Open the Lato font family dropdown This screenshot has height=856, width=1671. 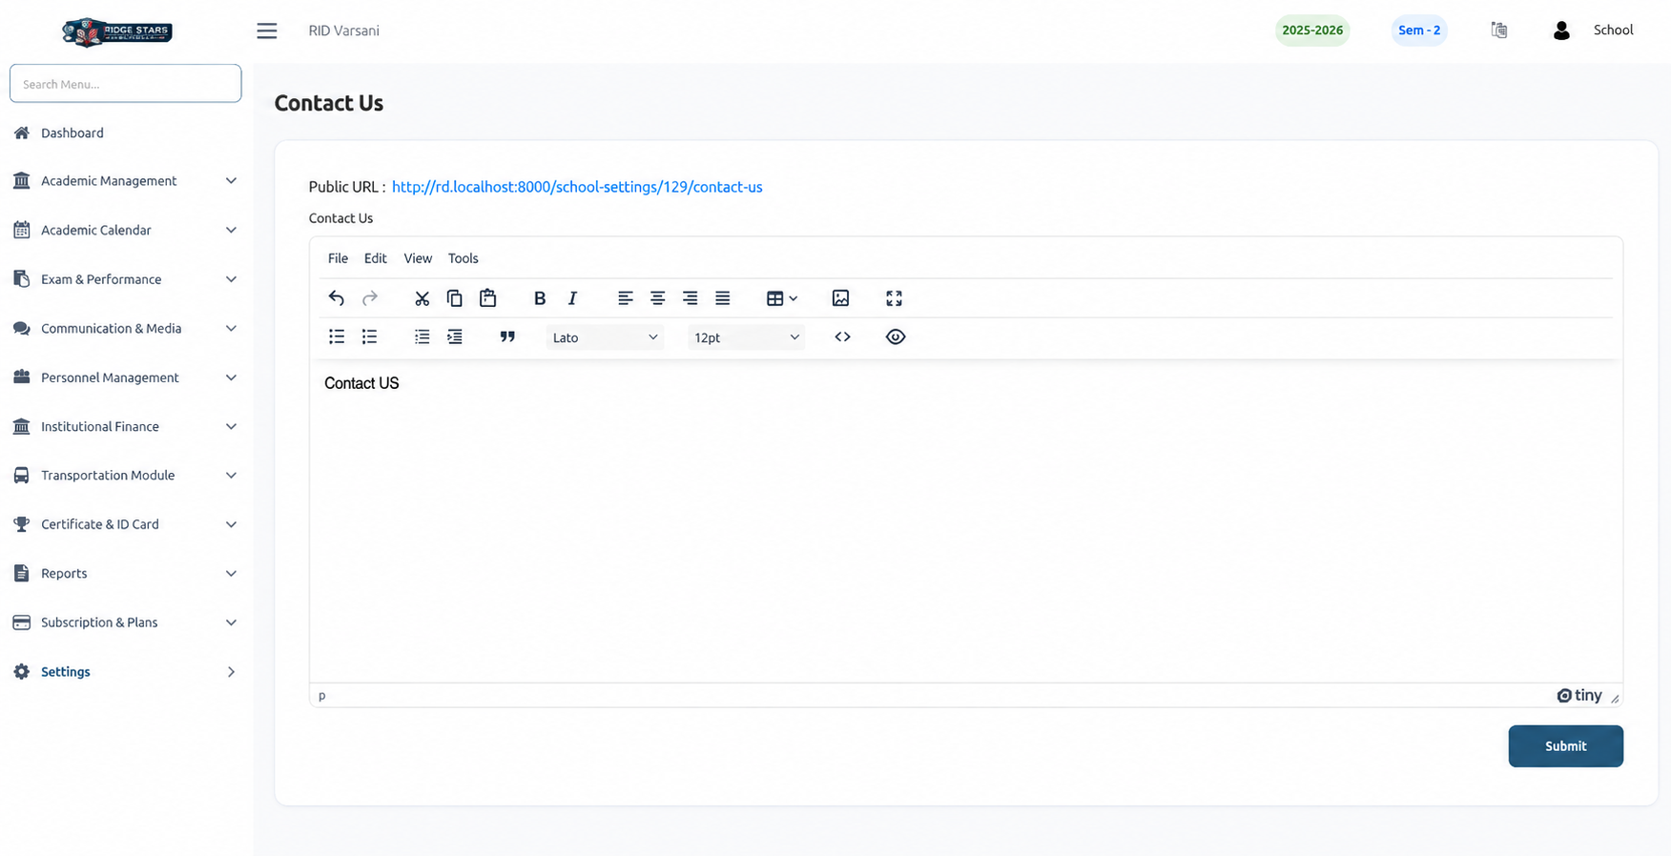pos(605,337)
